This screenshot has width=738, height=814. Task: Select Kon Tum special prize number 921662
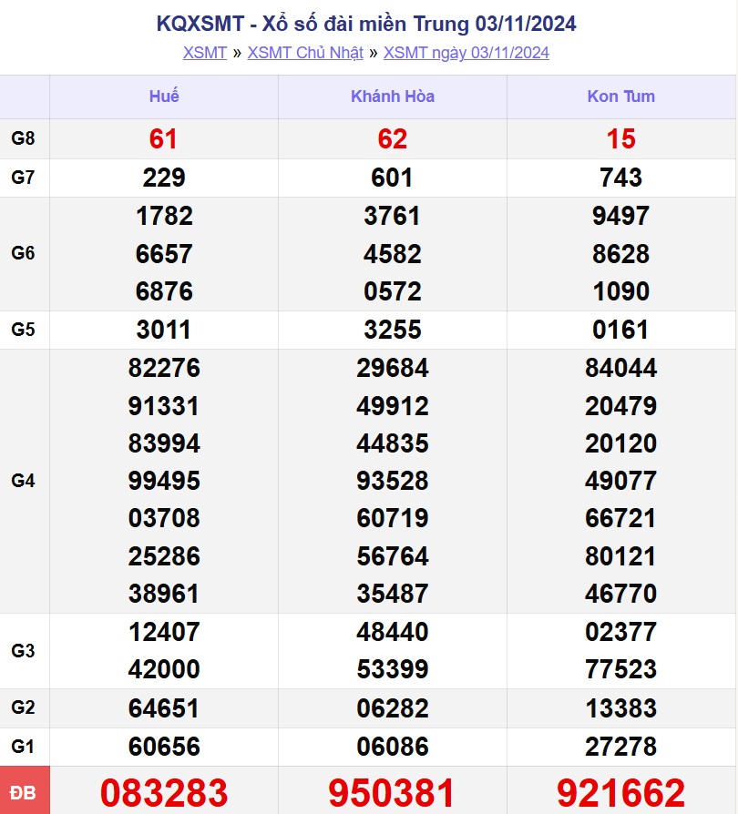620,793
